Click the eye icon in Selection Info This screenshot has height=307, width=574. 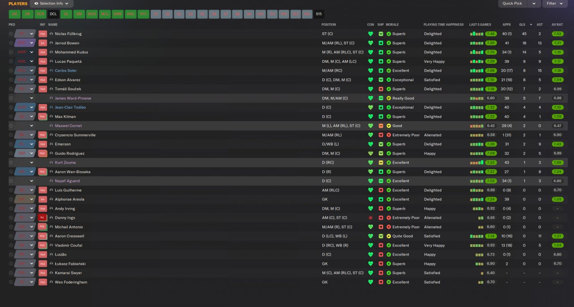[36, 4]
